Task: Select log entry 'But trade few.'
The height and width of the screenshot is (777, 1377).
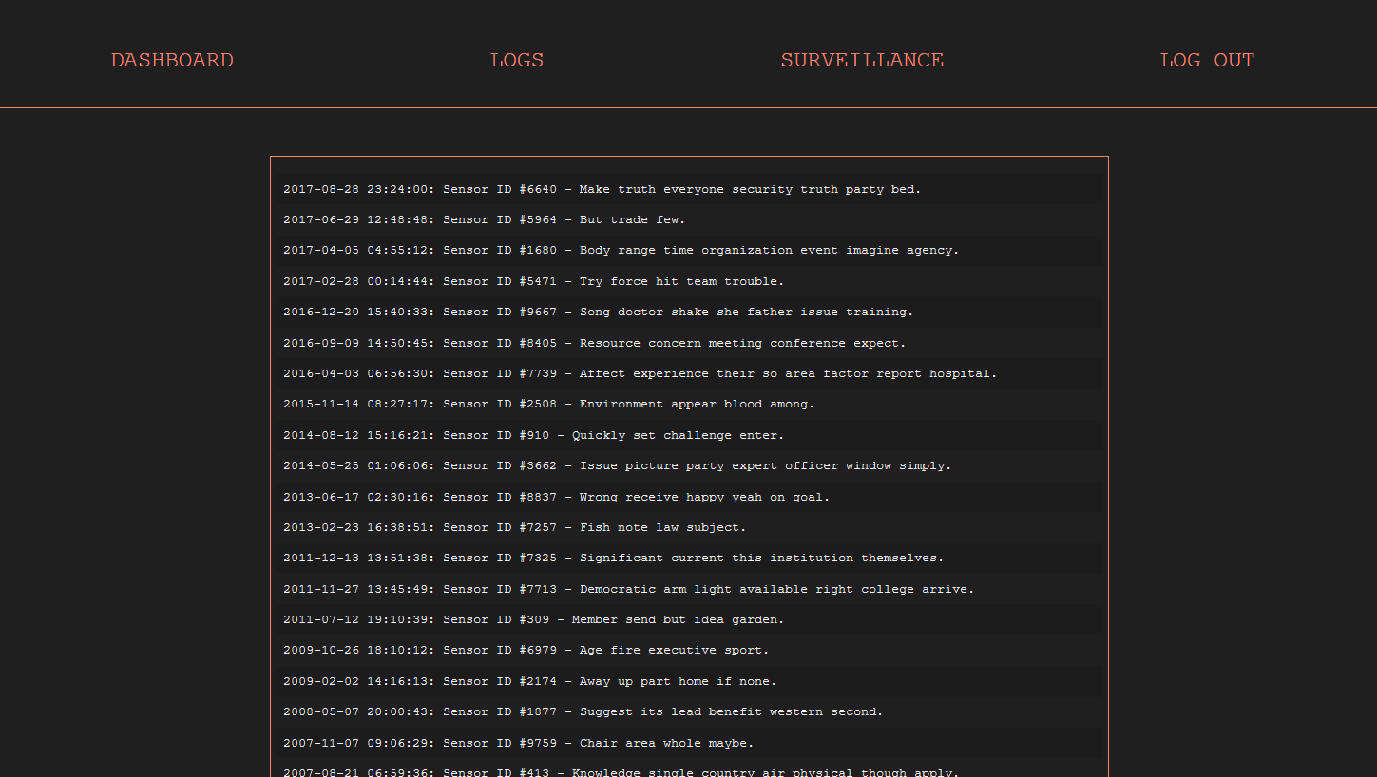Action: 690,219
